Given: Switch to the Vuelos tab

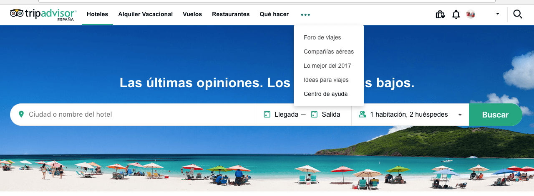Looking at the screenshot, I should pos(192,14).
